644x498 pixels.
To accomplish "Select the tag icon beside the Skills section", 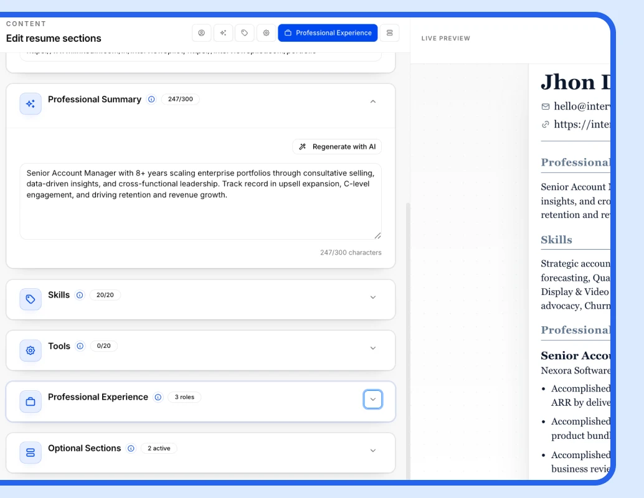I will (x=30, y=299).
